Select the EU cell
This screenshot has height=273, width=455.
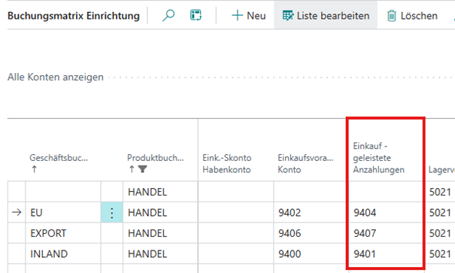coord(63,213)
